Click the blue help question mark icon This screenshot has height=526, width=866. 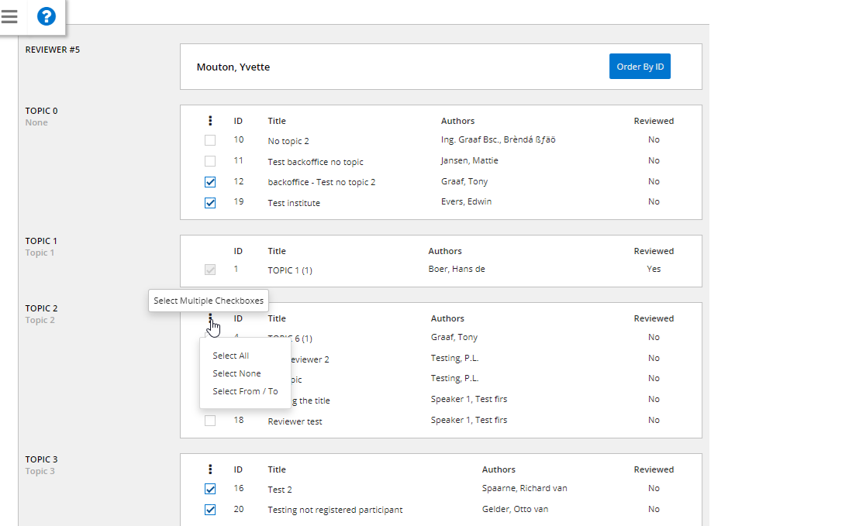pos(47,16)
